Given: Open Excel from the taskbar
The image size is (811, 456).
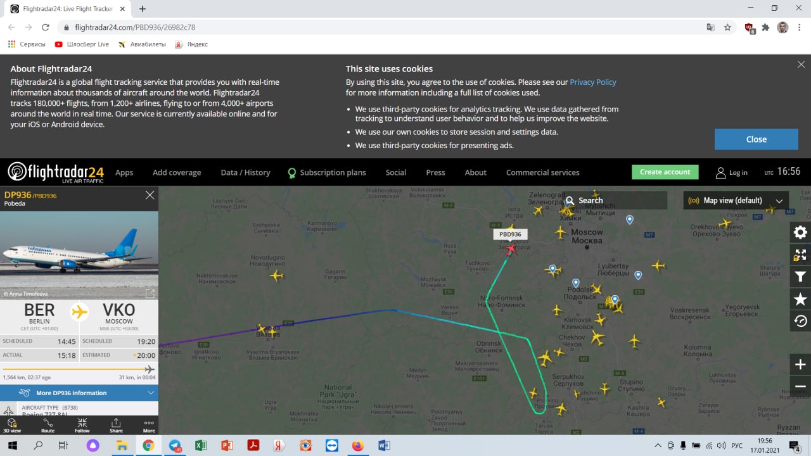Looking at the screenshot, I should (x=201, y=445).
